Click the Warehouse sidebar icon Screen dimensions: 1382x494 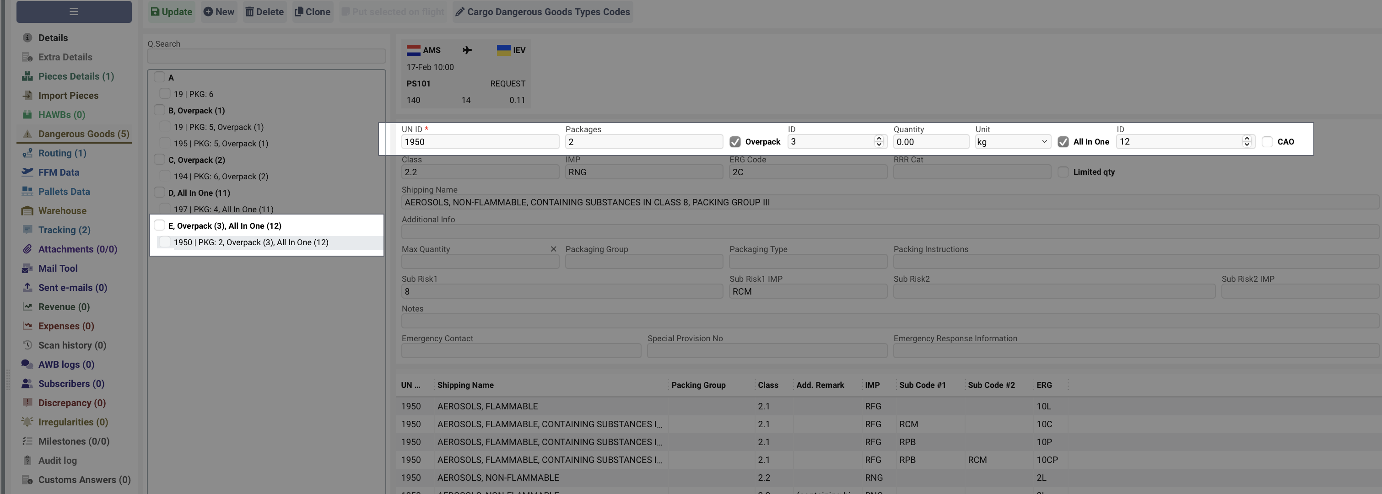27,211
